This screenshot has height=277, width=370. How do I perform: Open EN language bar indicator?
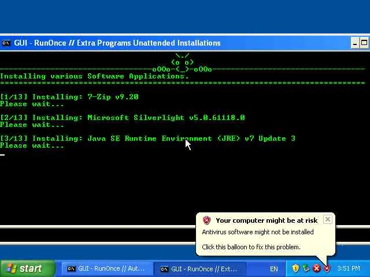[x=273, y=269]
